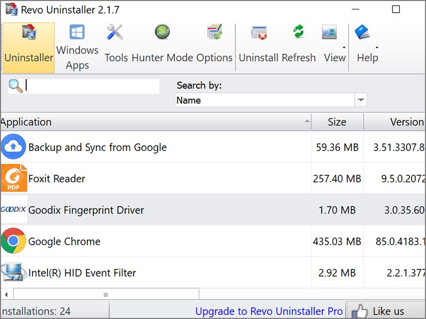Click the magnifying glass search icon

[x=15, y=86]
